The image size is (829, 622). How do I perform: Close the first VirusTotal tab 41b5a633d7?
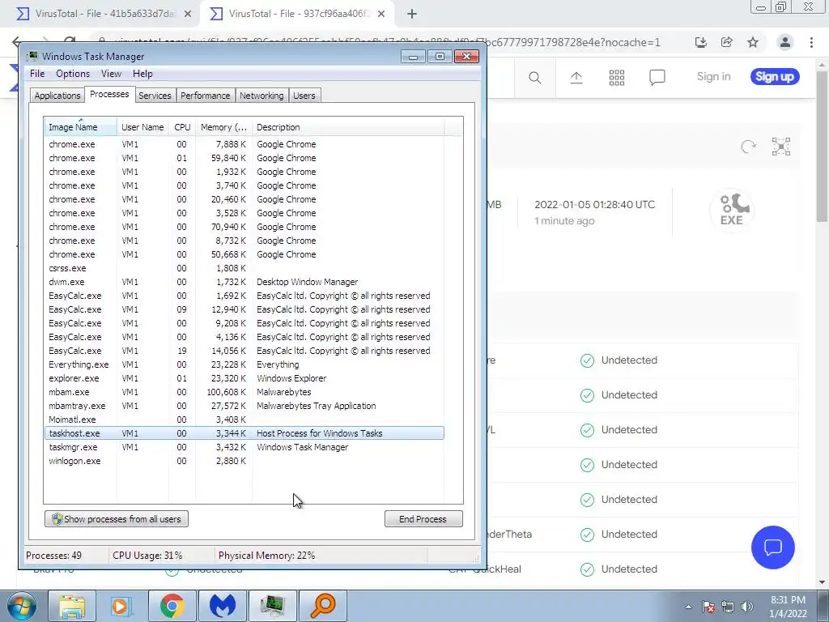[188, 14]
